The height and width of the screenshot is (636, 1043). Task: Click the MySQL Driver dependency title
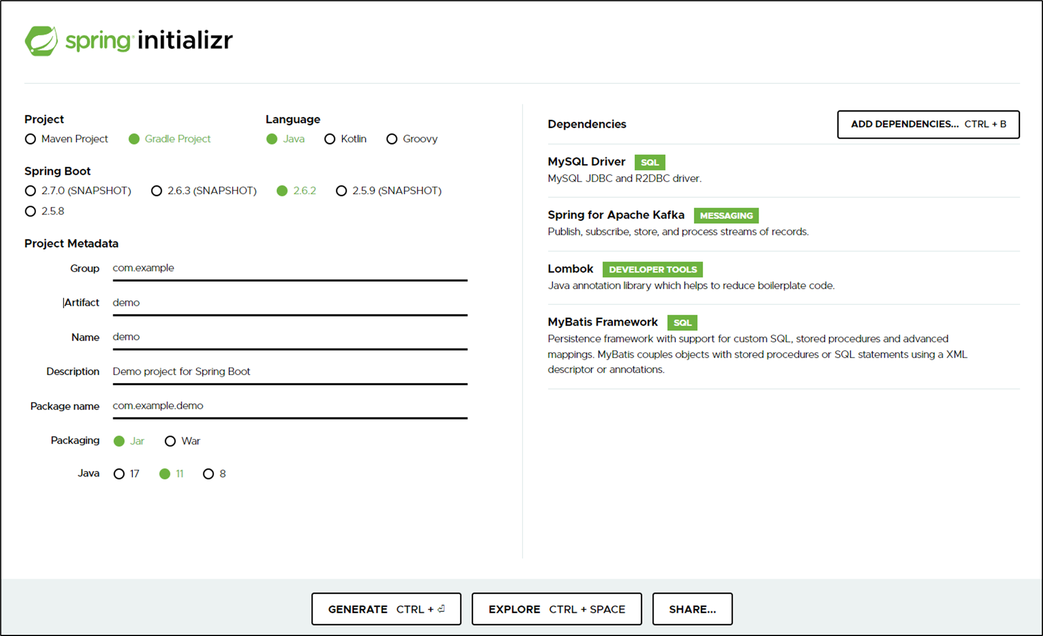(x=586, y=162)
